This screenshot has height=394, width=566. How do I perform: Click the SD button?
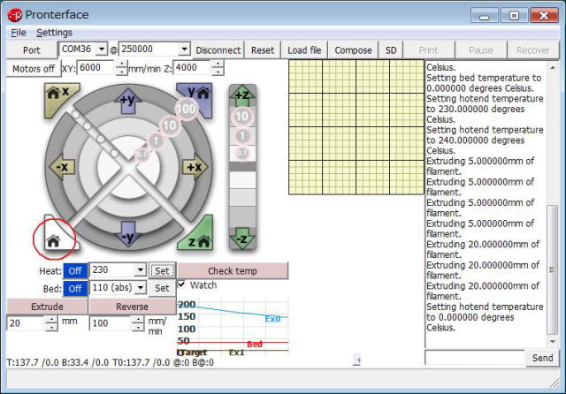point(391,50)
